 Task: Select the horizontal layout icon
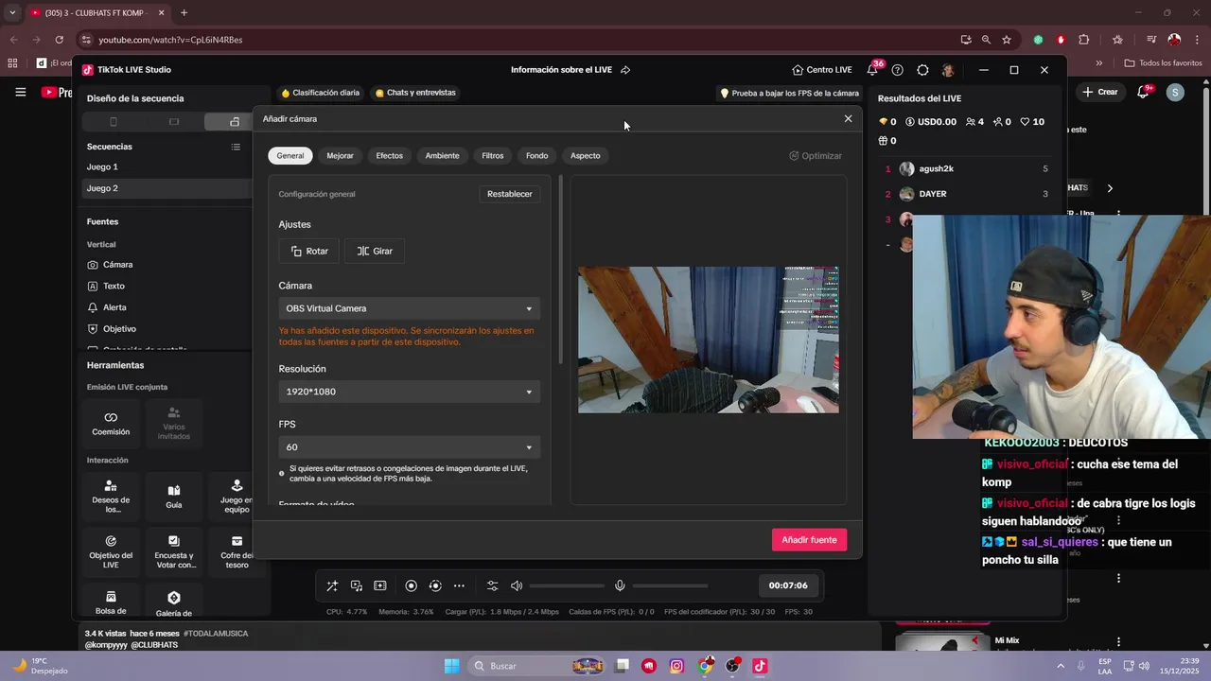tap(174, 122)
